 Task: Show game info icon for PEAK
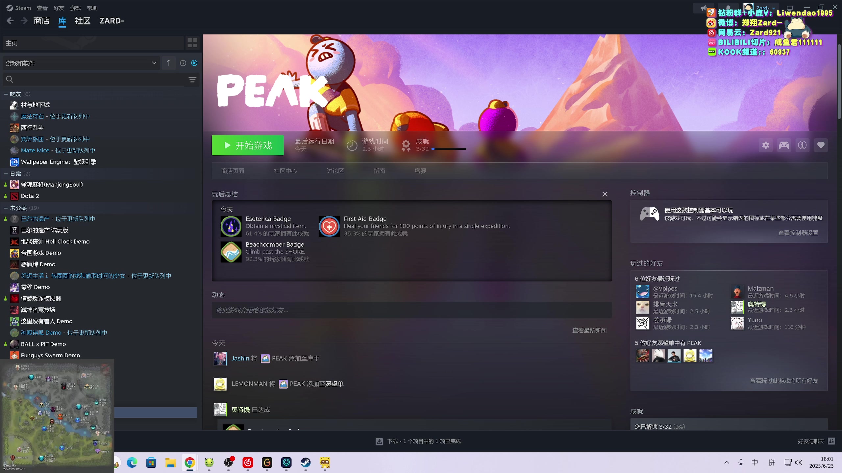point(803,145)
